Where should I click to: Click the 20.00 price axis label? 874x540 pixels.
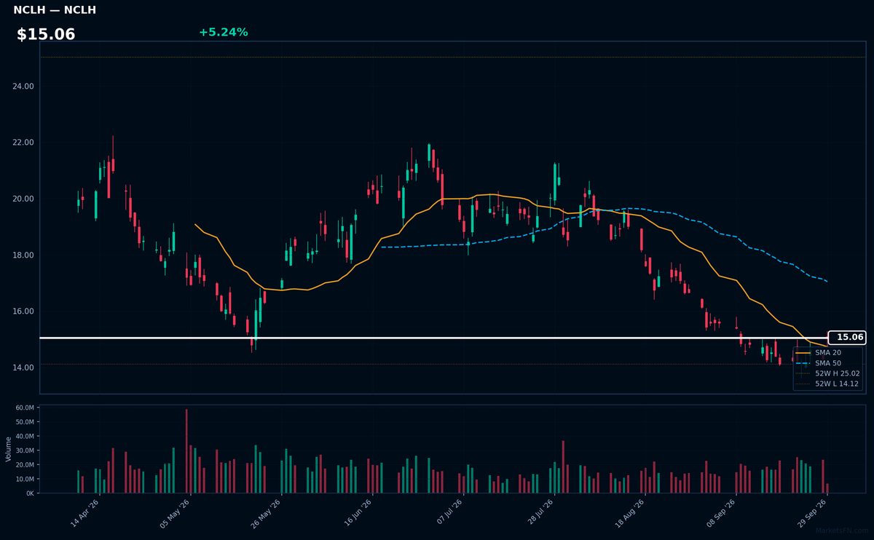click(23, 199)
